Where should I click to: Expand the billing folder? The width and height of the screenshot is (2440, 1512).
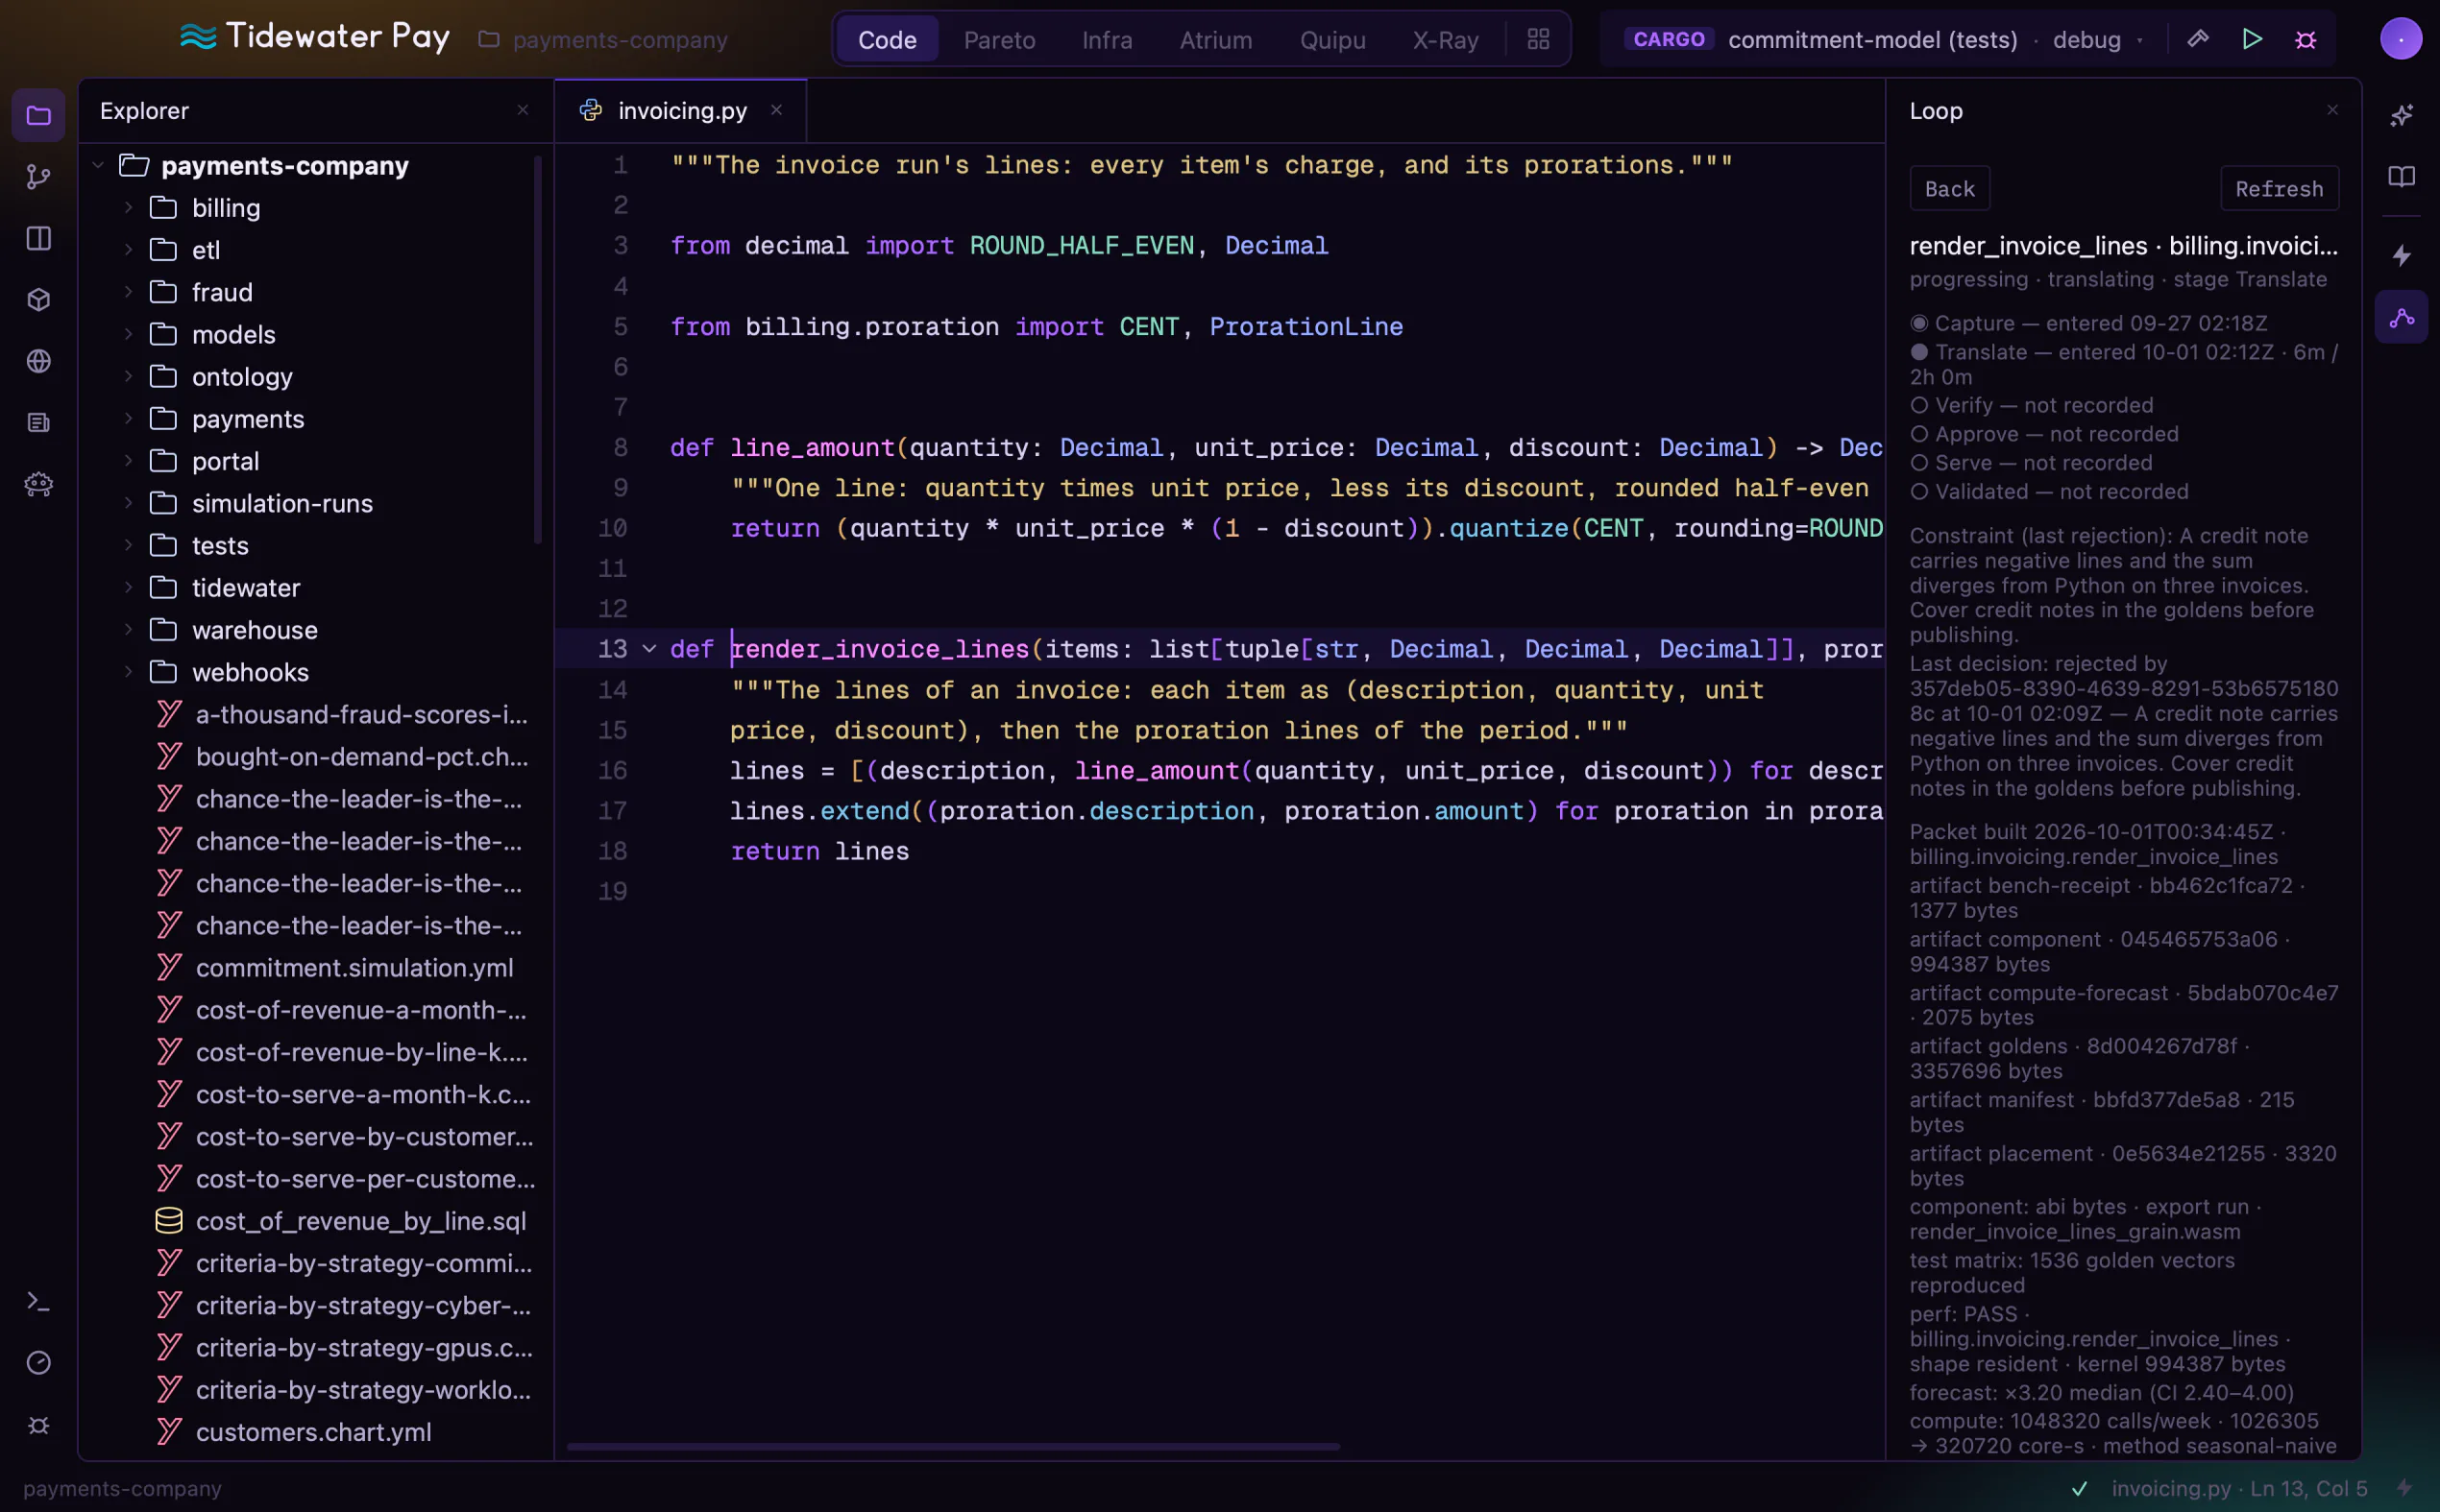[x=128, y=208]
